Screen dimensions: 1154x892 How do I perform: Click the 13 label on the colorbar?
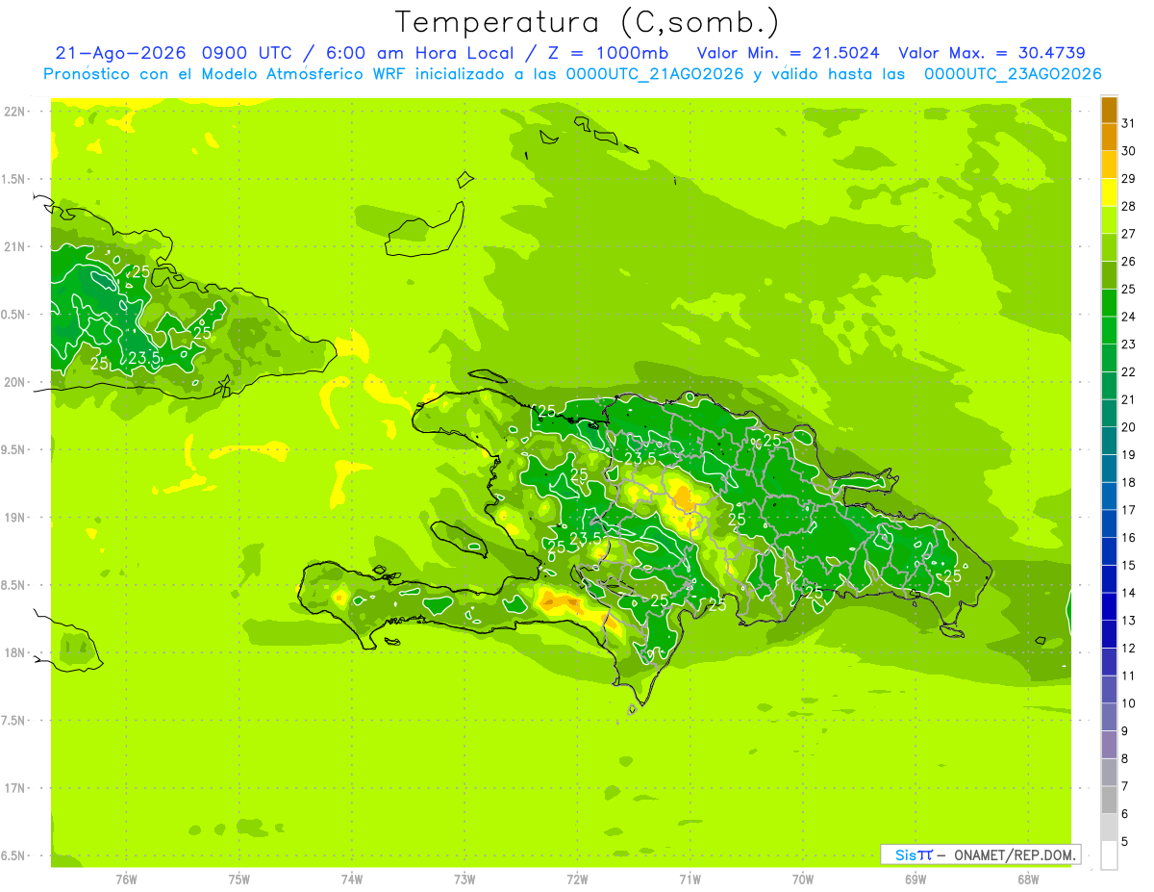(1129, 621)
